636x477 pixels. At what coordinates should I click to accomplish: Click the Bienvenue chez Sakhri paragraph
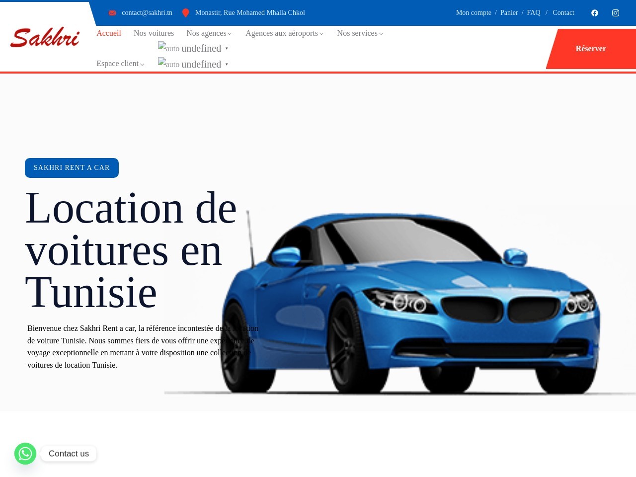[x=143, y=347]
